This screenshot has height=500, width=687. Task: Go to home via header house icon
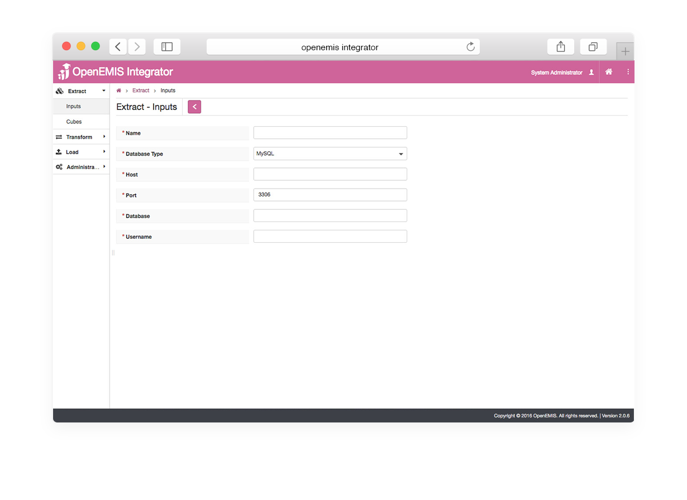point(609,72)
